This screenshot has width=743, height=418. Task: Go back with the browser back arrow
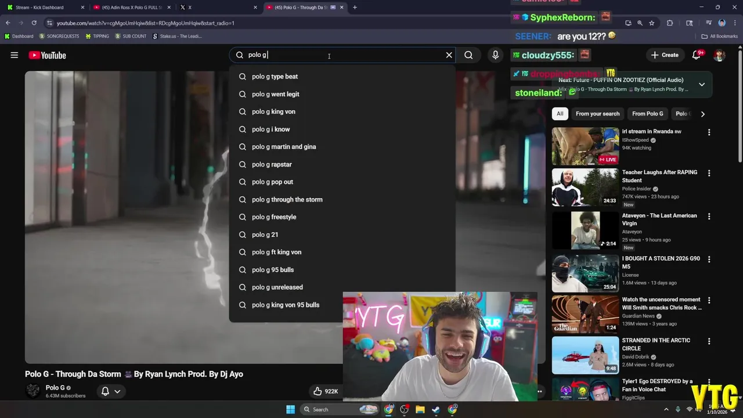[x=8, y=23]
